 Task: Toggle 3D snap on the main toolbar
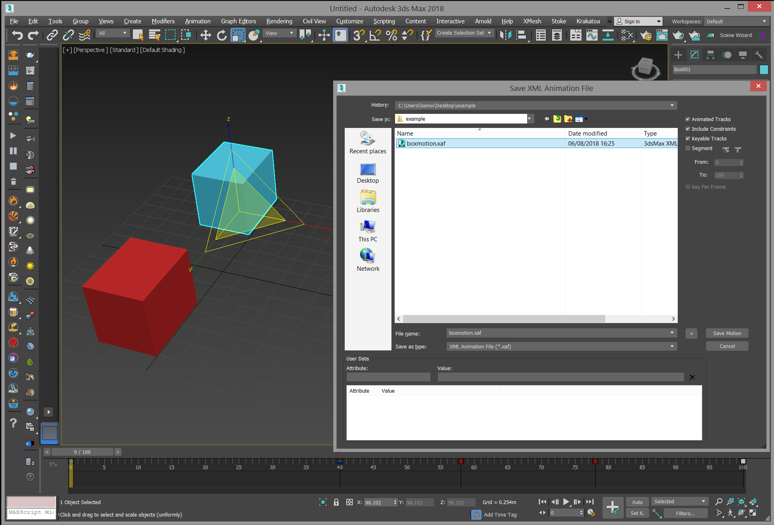coord(359,35)
